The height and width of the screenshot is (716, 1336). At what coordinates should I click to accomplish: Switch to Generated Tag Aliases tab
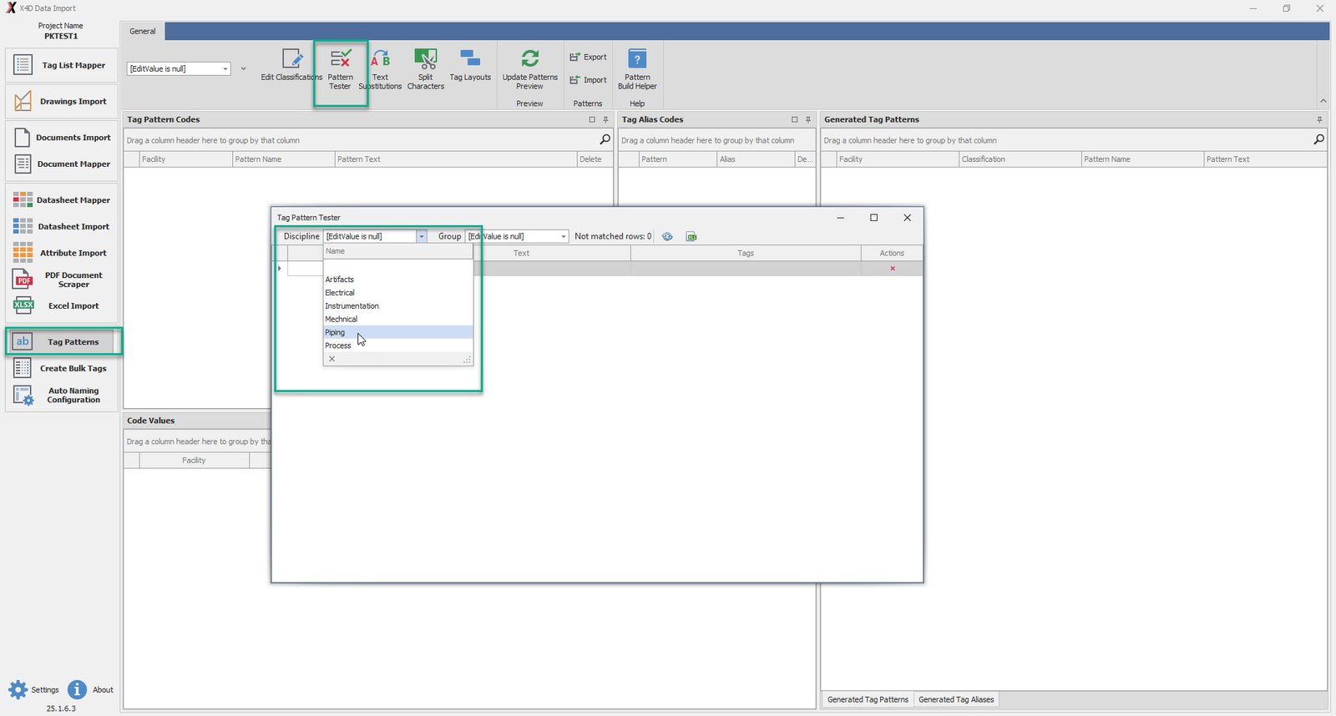[956, 700]
